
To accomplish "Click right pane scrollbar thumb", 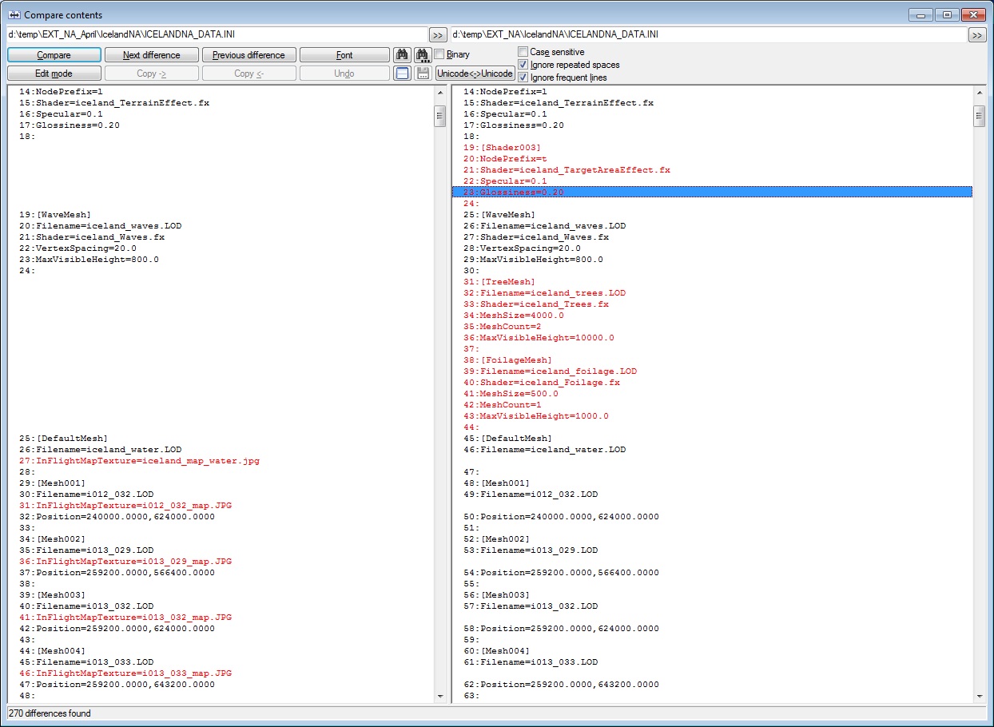I will (980, 117).
